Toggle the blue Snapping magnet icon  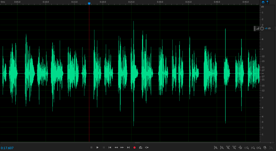pos(263,2)
